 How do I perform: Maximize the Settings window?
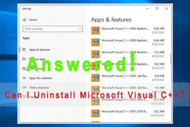click(x=157, y=9)
